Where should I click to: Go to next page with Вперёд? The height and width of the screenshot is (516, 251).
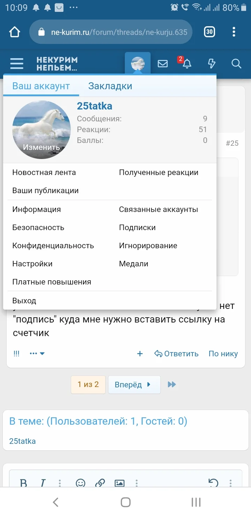pyautogui.click(x=134, y=385)
